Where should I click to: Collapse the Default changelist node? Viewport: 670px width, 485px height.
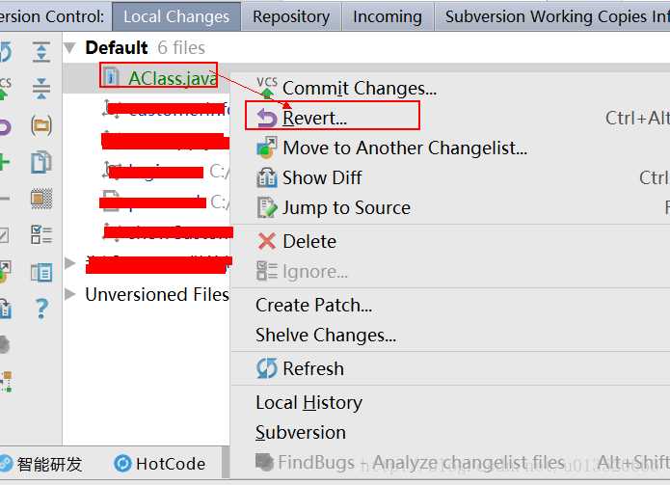coord(69,47)
